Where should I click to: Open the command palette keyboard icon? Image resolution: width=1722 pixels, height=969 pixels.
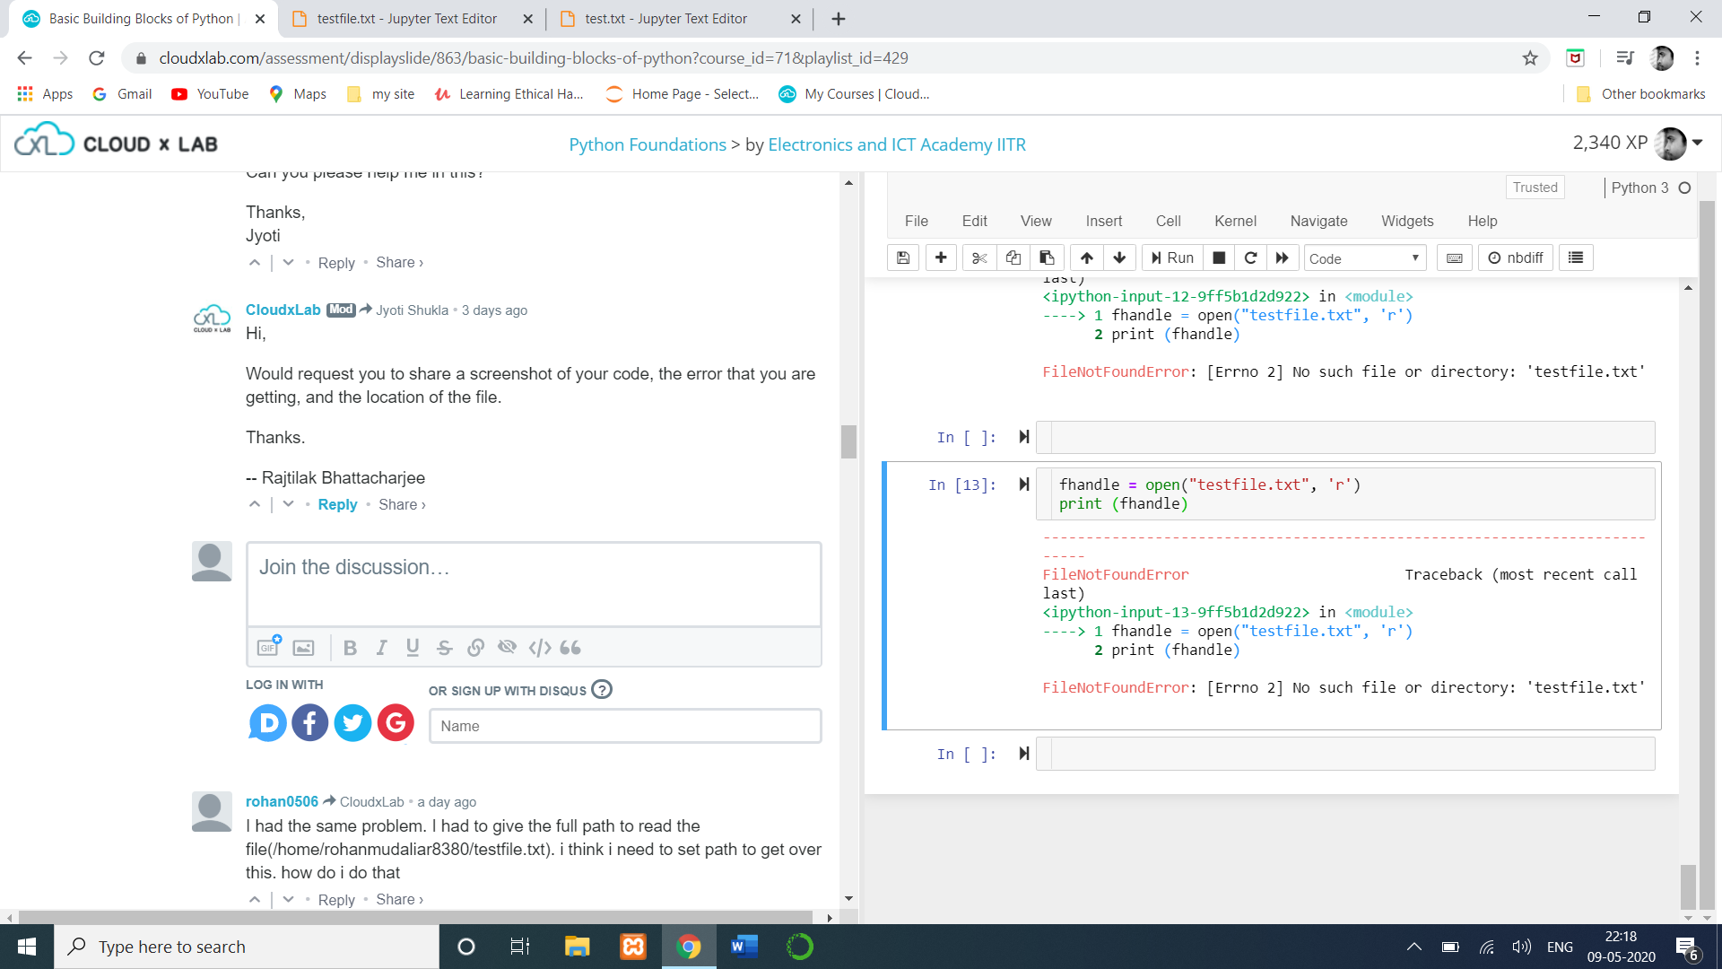(x=1455, y=258)
